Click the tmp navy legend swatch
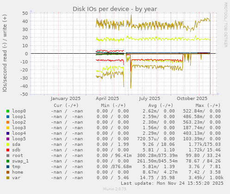 point(8,167)
